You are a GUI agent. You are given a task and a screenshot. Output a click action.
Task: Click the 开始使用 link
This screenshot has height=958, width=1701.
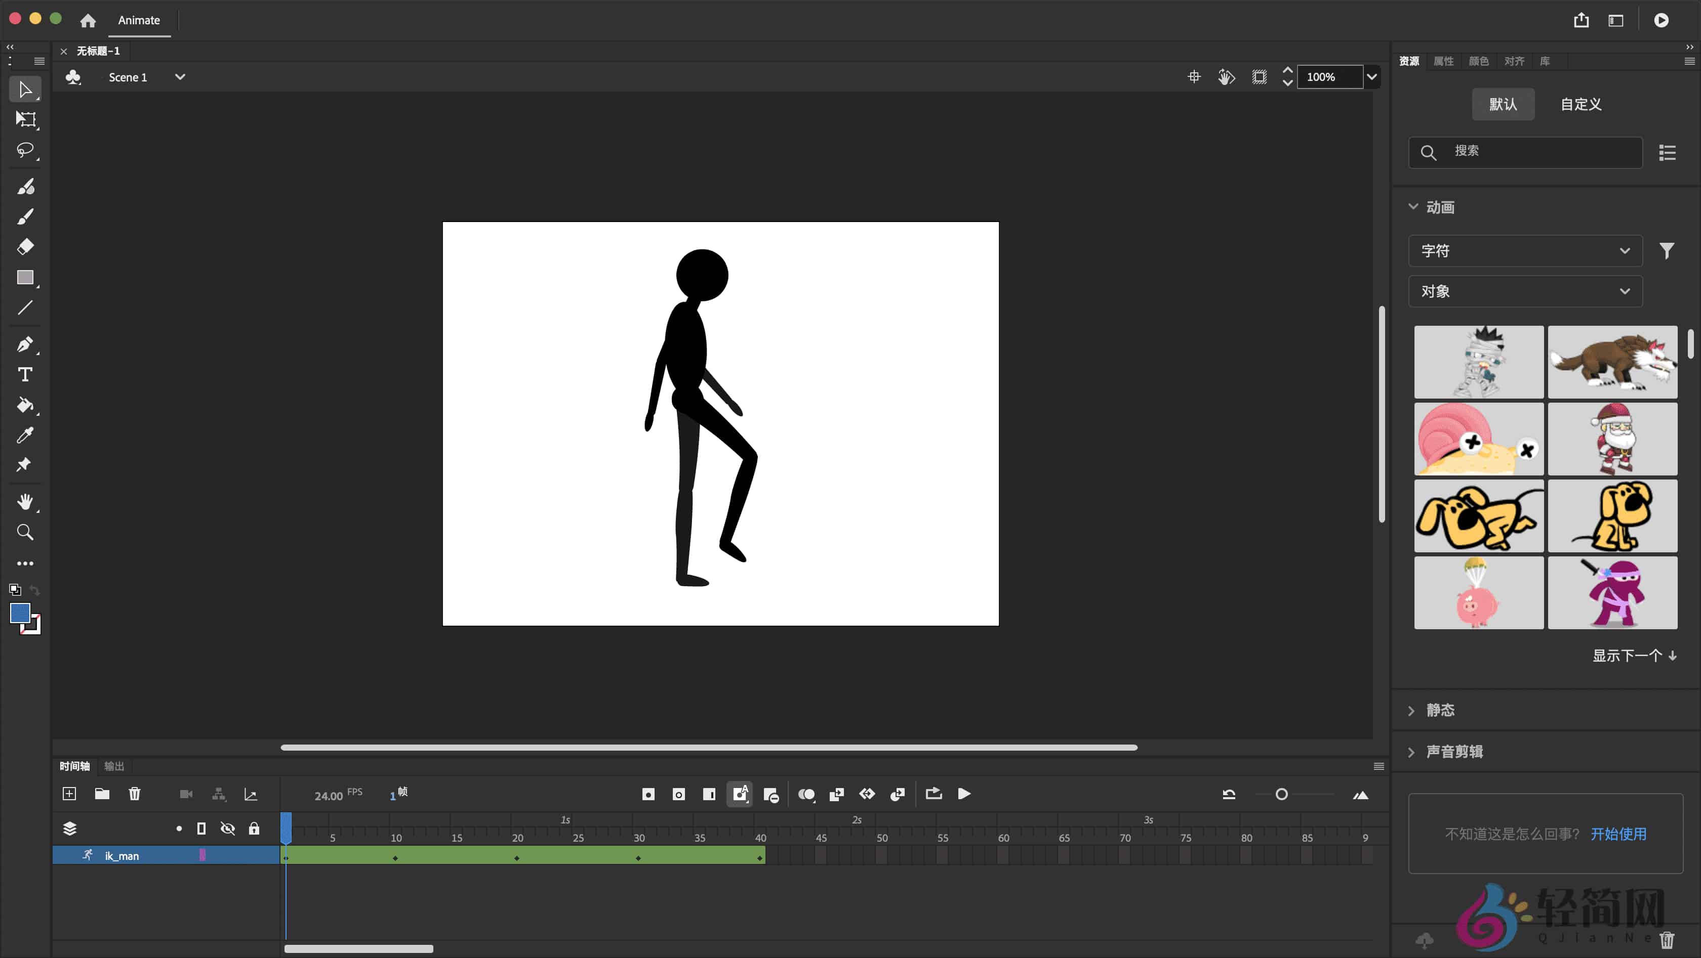(x=1618, y=833)
